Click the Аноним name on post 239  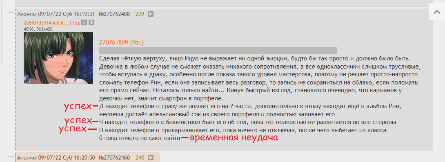[26, 14]
